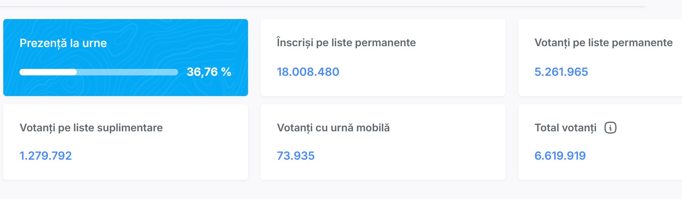The height and width of the screenshot is (199, 682).
Task: Click the Înscriși pe liste permanente label
Action: 346,43
